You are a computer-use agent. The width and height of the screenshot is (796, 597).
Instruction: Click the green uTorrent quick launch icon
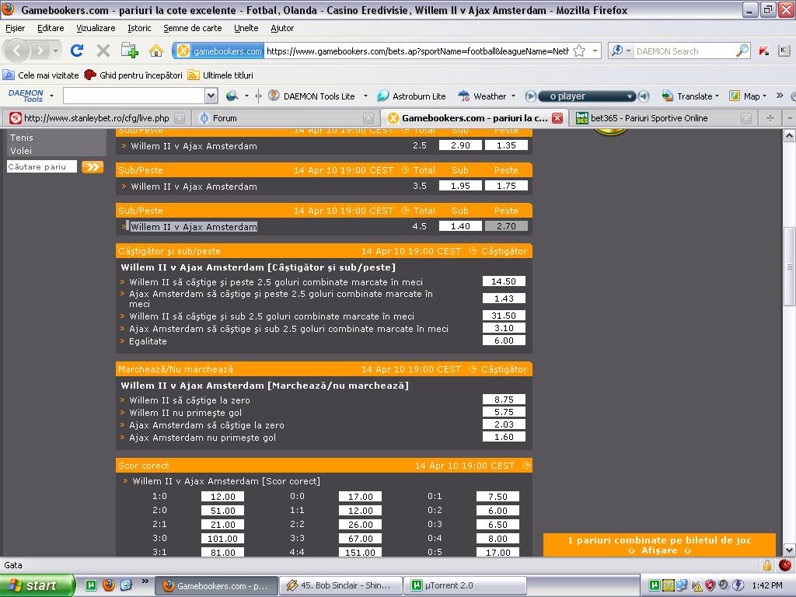pos(91,585)
